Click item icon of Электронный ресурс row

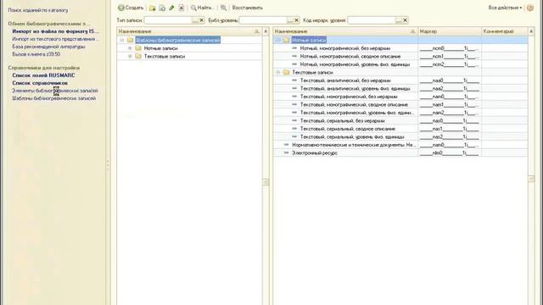(286, 152)
